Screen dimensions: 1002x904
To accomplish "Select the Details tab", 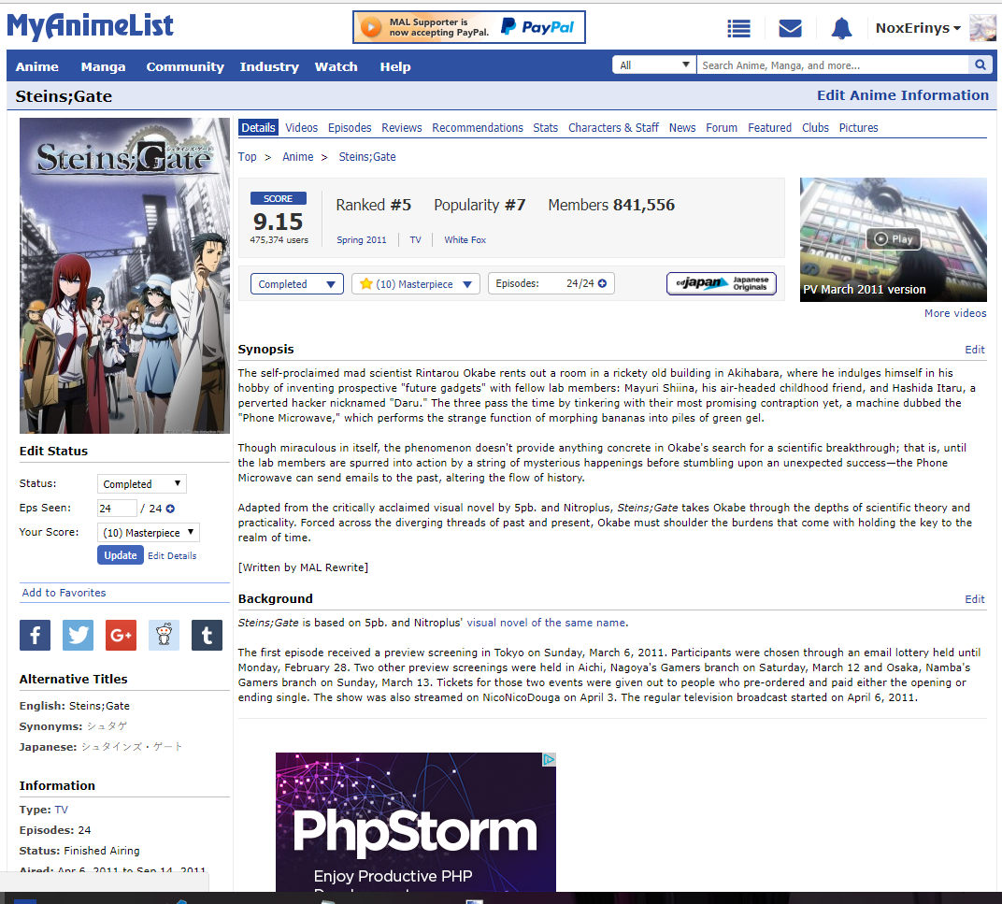I will (x=258, y=127).
